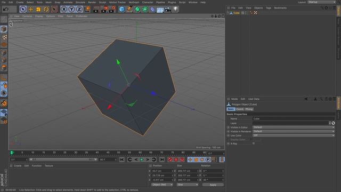341x192 pixels.
Task: Select Texture mode checkerboard icon
Action: point(4,37)
